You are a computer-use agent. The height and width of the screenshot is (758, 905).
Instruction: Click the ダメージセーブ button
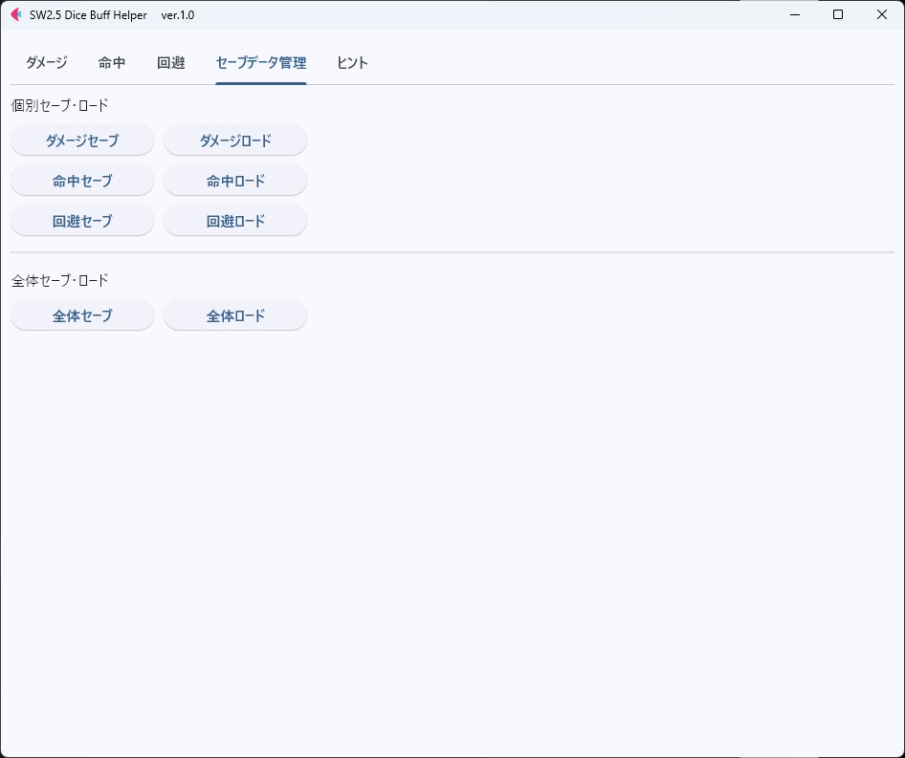pyautogui.click(x=81, y=140)
